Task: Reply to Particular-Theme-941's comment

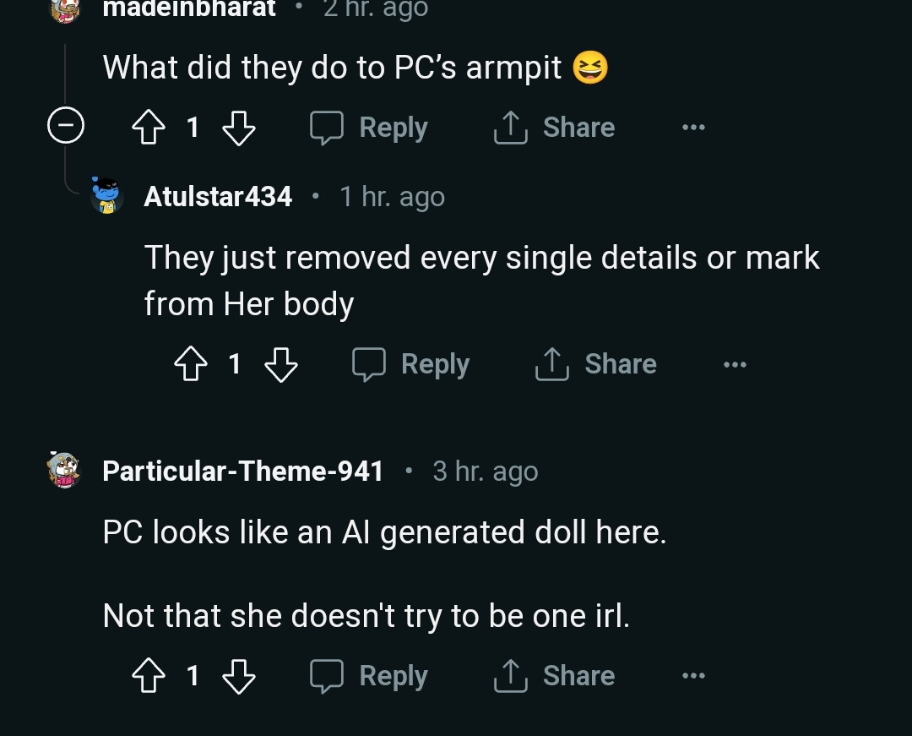Action: pos(369,676)
